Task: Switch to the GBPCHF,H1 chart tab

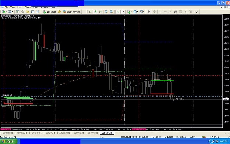Action: [x=36, y=133]
